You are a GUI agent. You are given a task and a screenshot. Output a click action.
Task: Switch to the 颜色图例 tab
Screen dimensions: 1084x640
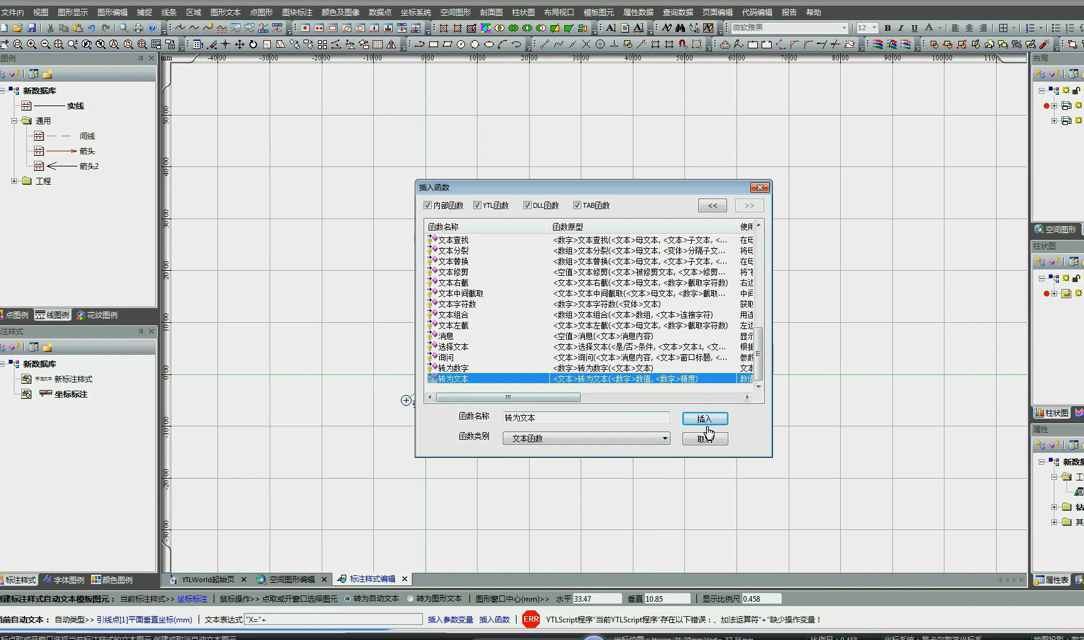pyautogui.click(x=112, y=580)
